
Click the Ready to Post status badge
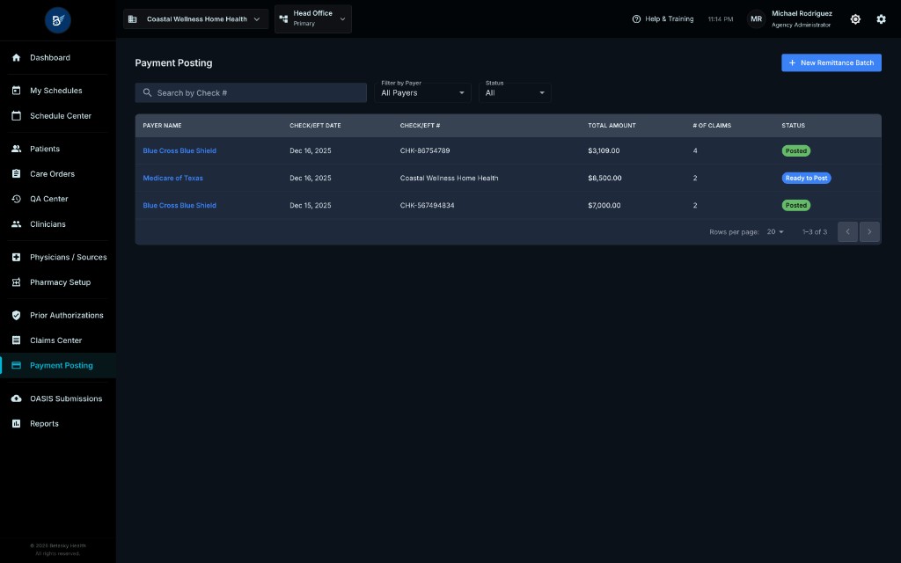806,178
